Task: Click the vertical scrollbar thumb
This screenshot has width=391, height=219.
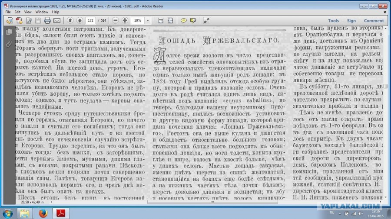Action: click(385, 86)
